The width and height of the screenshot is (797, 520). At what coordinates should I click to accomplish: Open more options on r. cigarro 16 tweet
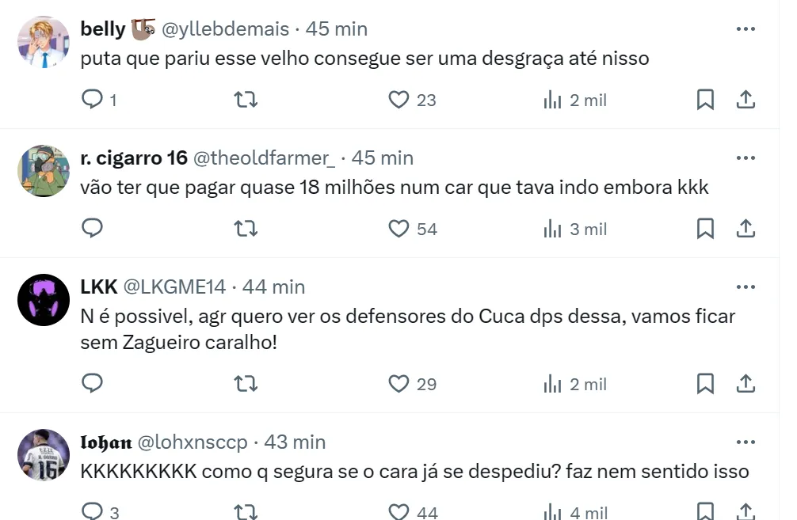tap(746, 158)
